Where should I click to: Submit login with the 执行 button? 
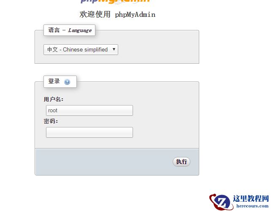pyautogui.click(x=182, y=162)
